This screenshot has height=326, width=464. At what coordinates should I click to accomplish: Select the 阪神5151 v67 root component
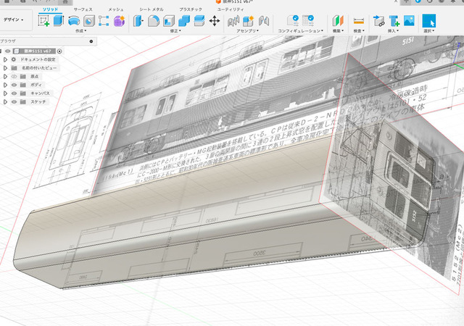[38, 51]
